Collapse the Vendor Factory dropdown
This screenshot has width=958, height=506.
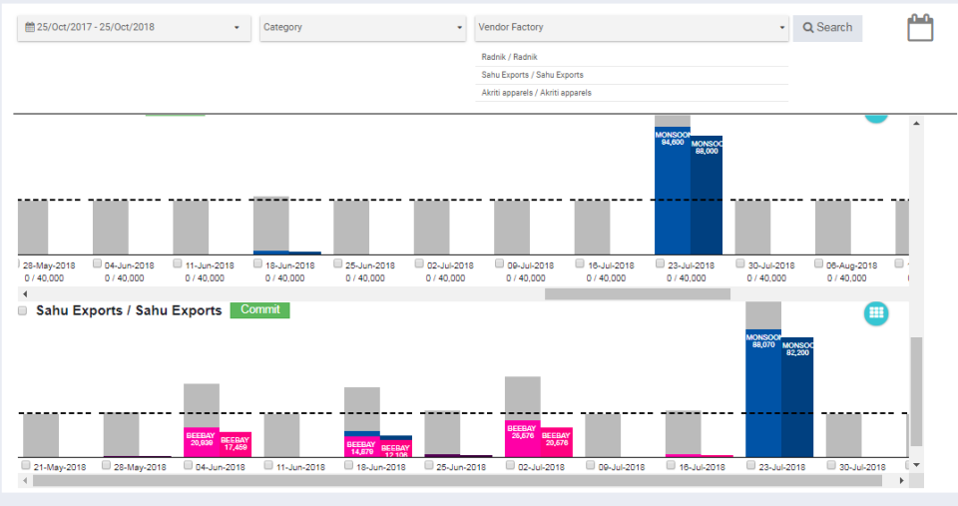pos(631,28)
